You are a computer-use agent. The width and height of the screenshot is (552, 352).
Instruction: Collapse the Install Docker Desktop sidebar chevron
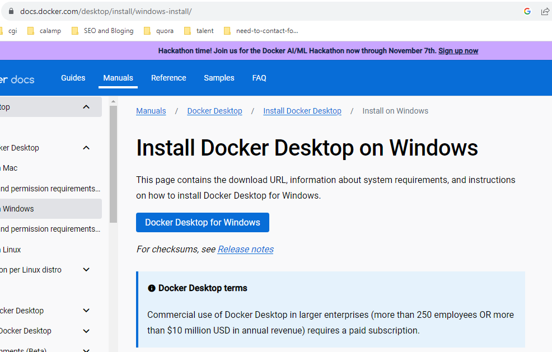86,148
